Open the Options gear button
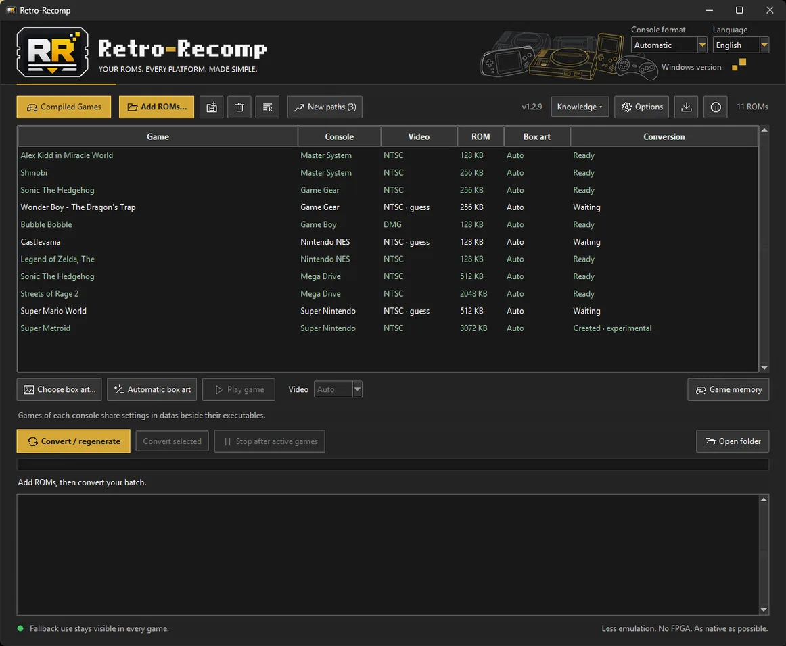 pos(642,107)
